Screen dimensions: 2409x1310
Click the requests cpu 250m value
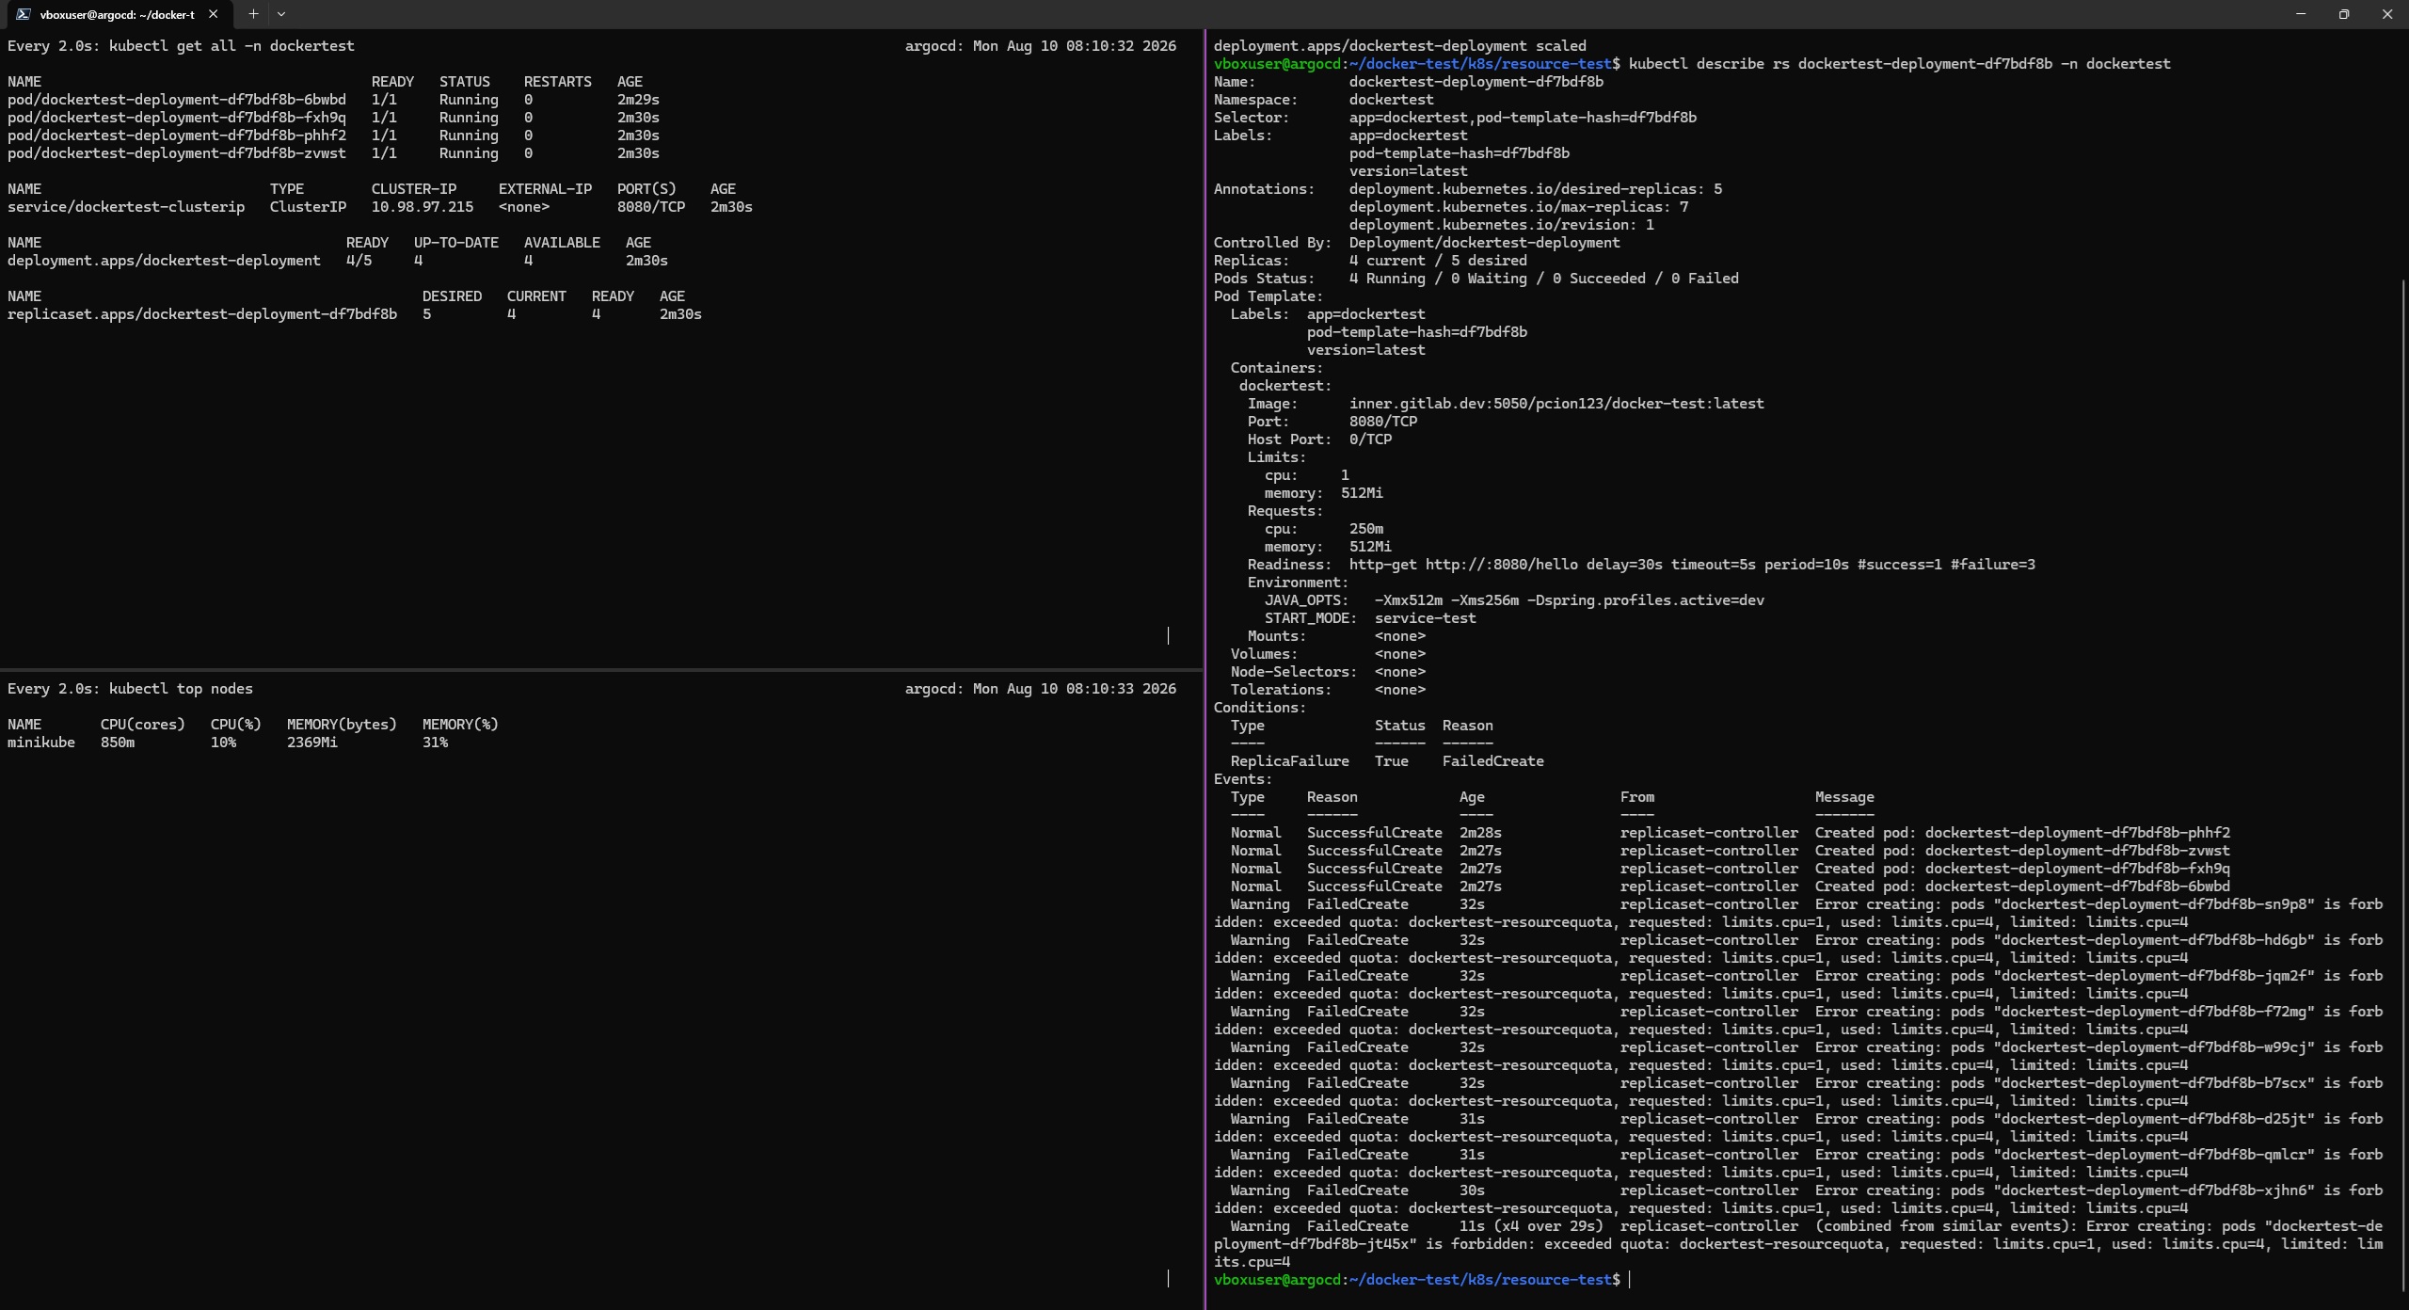(x=1366, y=529)
